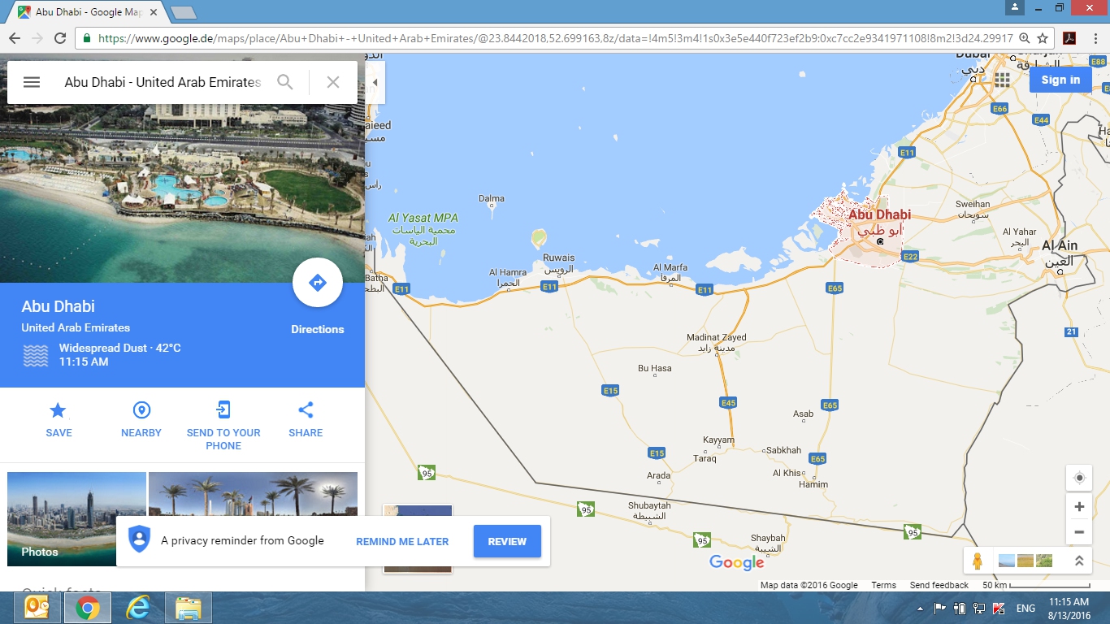Click the browser zoom magnifier icon
The image size is (1110, 624).
[x=1025, y=38]
